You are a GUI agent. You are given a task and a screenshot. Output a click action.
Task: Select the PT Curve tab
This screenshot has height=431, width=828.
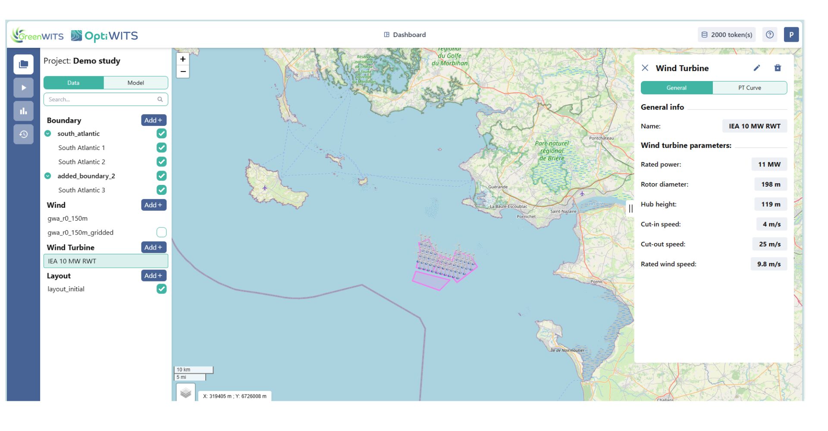click(750, 88)
